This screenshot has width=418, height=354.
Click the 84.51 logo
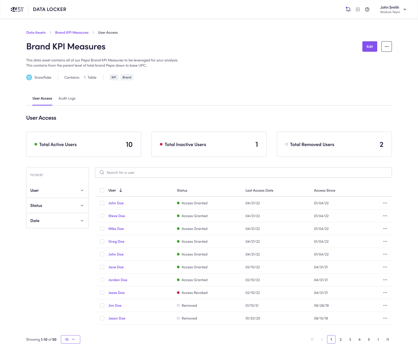point(17,9)
